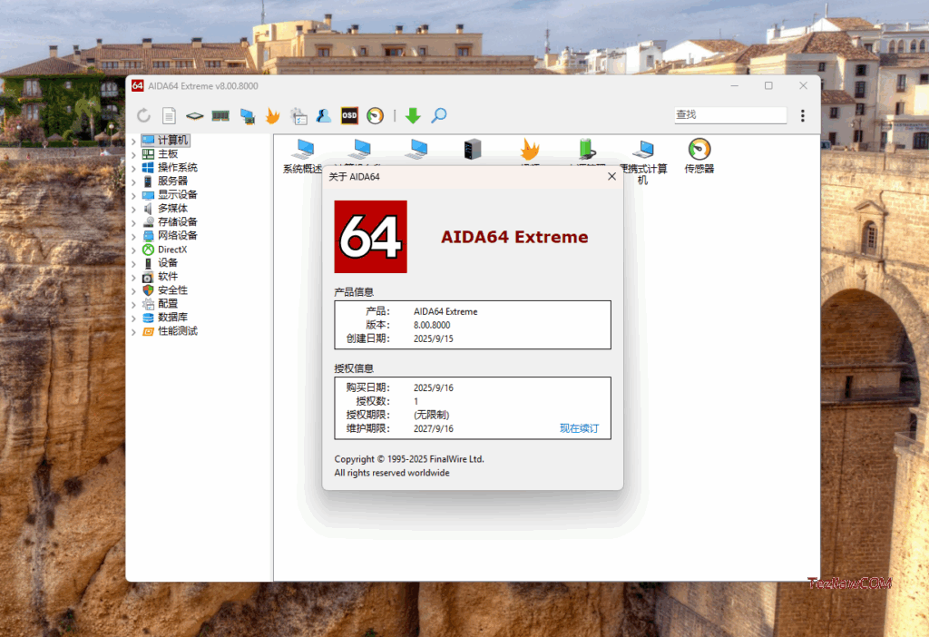
Task: Open the preferences checklist toolbar icon
Action: 298,115
